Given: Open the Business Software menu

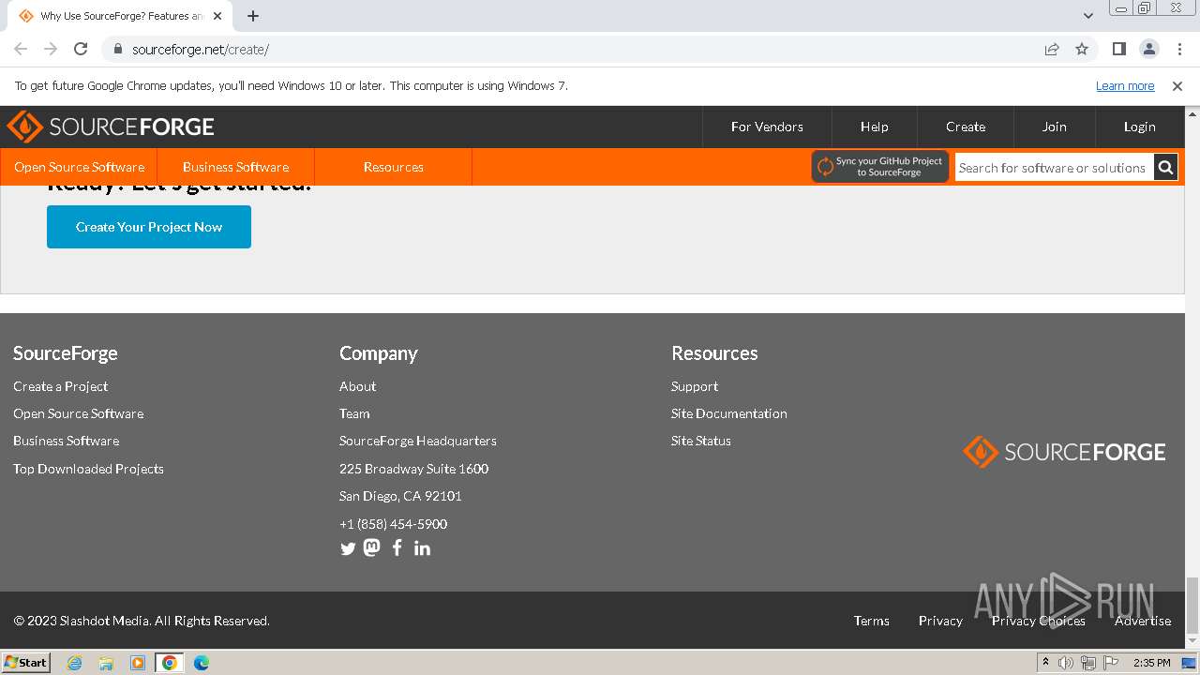Looking at the screenshot, I should tap(235, 167).
